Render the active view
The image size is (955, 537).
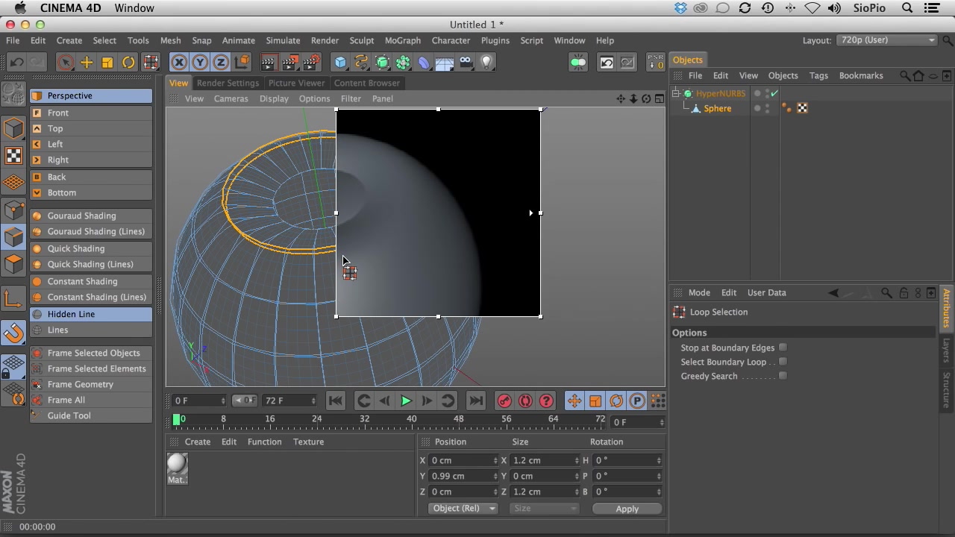269,63
